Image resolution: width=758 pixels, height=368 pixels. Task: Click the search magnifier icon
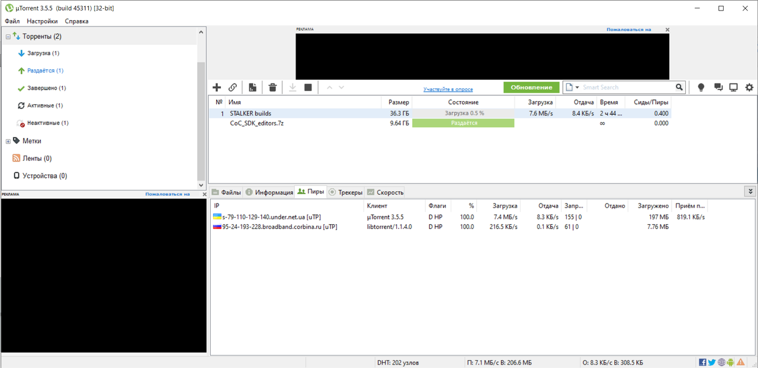tap(679, 88)
